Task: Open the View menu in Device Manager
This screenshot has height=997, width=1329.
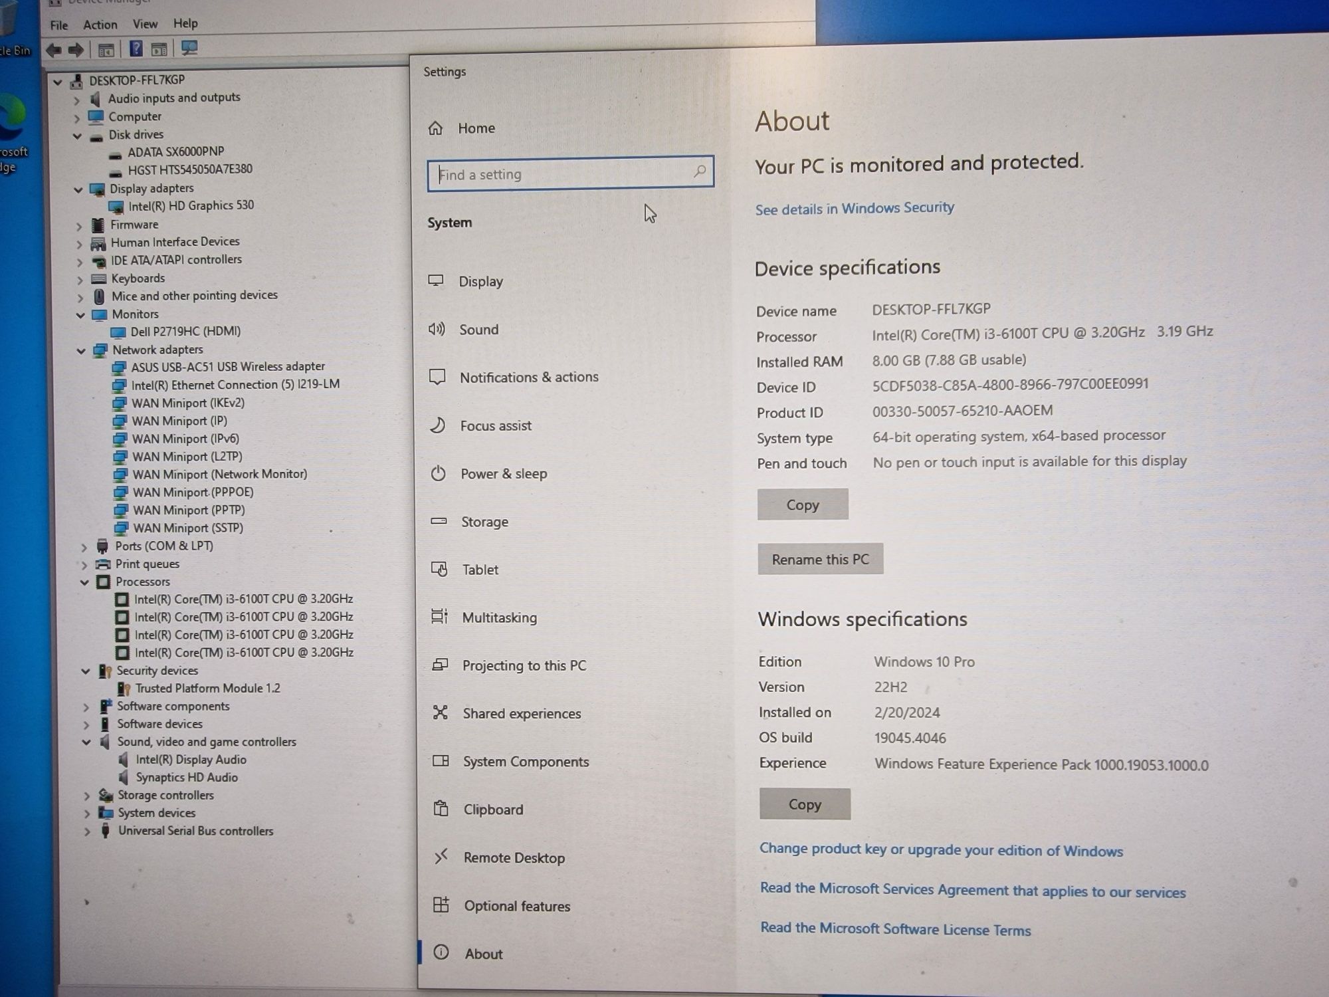Action: 145,24
